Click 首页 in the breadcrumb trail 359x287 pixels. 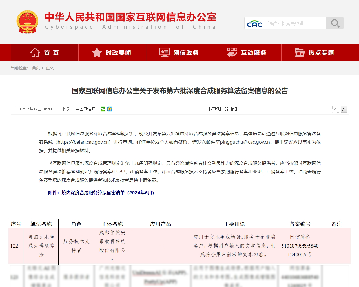tap(36, 68)
